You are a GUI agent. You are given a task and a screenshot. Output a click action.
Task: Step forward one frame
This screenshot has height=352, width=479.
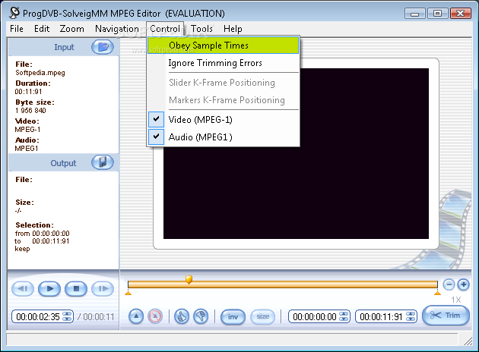[103, 288]
